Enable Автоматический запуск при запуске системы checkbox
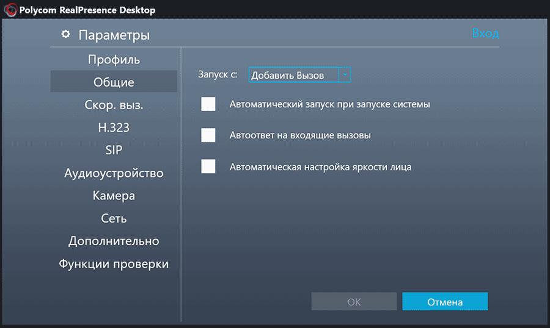Viewport: 550px width, 328px height. [x=208, y=104]
